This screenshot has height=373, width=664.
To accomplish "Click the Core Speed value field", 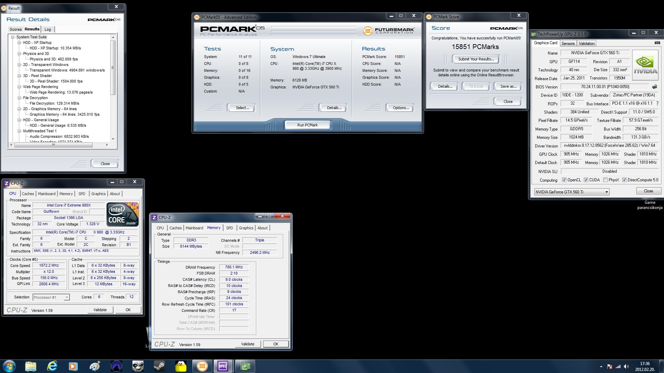I will click(49, 266).
